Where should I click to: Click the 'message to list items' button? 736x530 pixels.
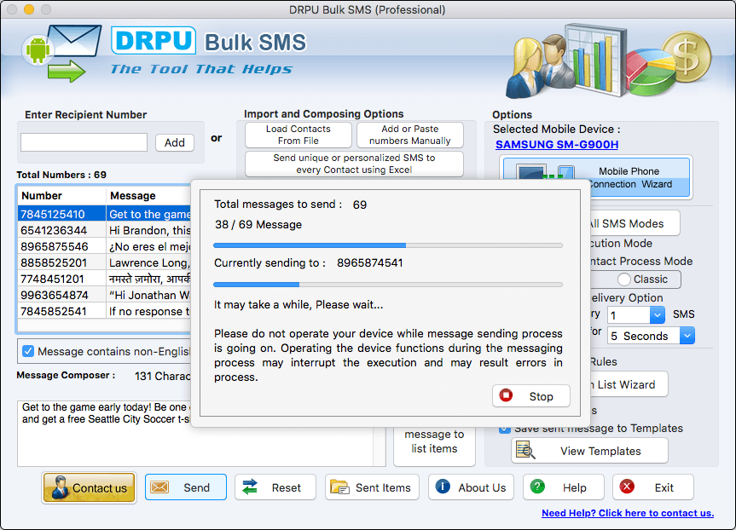point(434,446)
